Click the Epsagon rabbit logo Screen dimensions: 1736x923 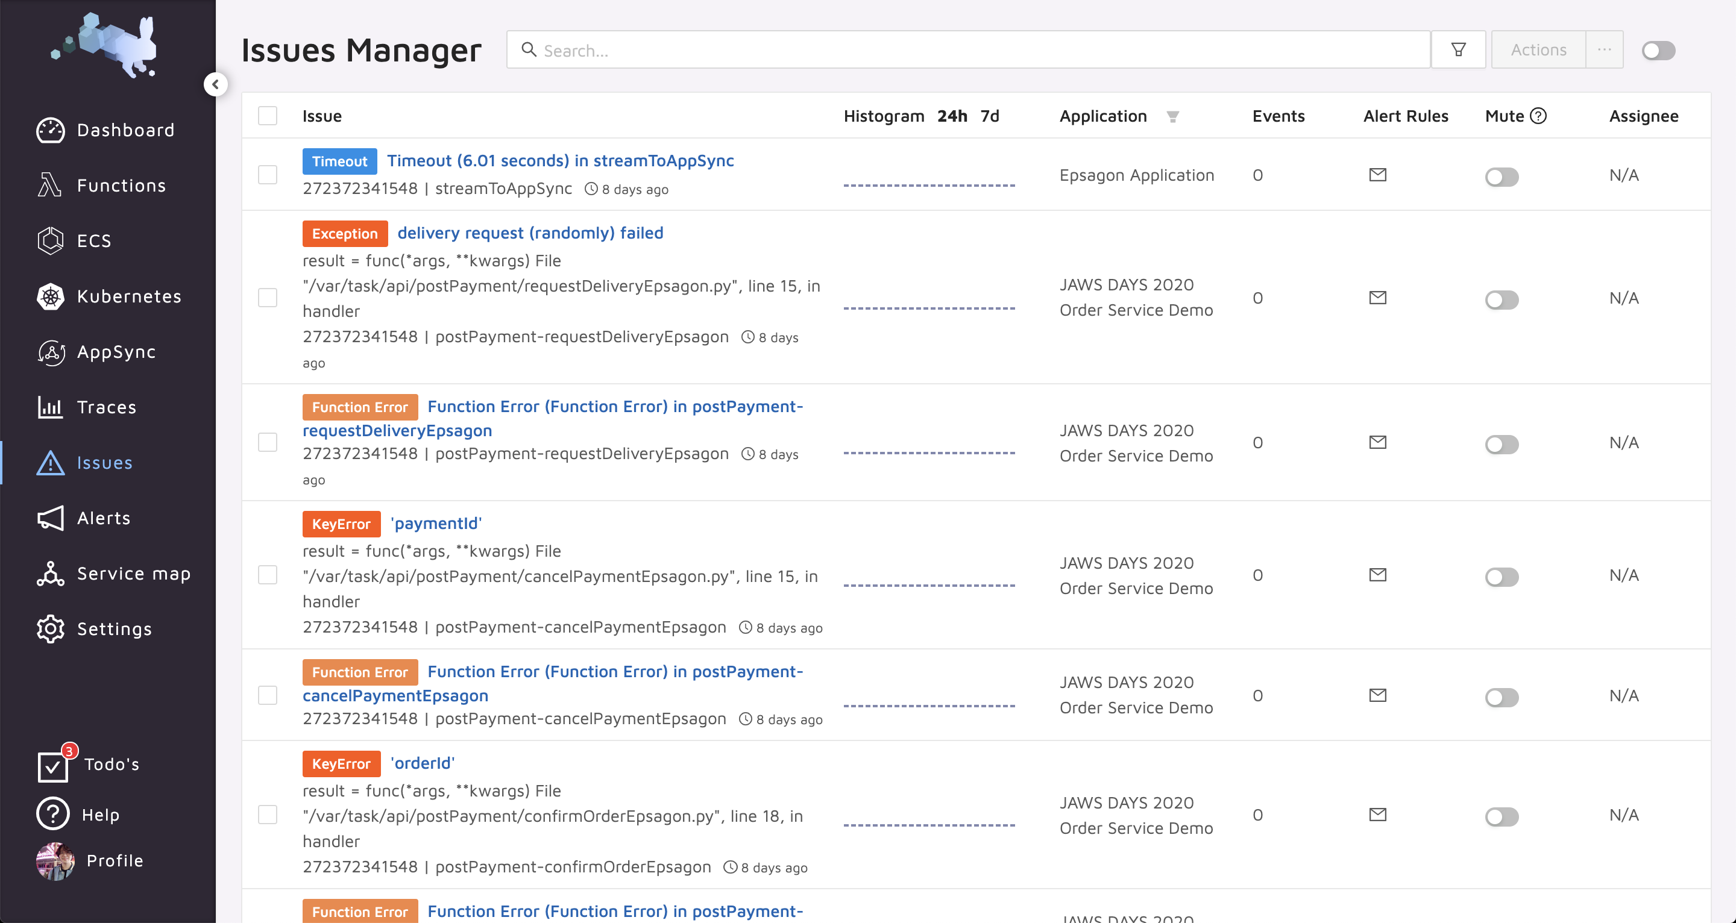[x=105, y=44]
